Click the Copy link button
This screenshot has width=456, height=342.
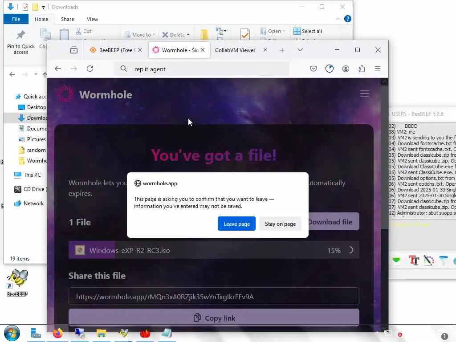214,318
